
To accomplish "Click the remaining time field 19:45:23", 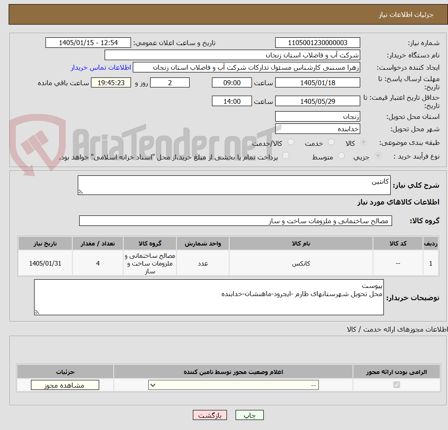I will pyautogui.click(x=111, y=83).
